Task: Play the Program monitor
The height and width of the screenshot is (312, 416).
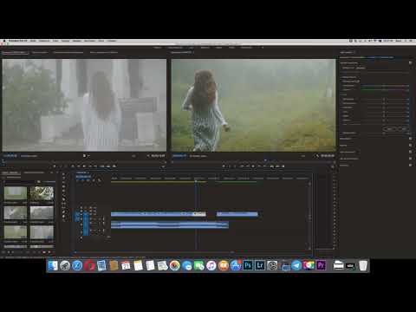Action: click(x=253, y=166)
